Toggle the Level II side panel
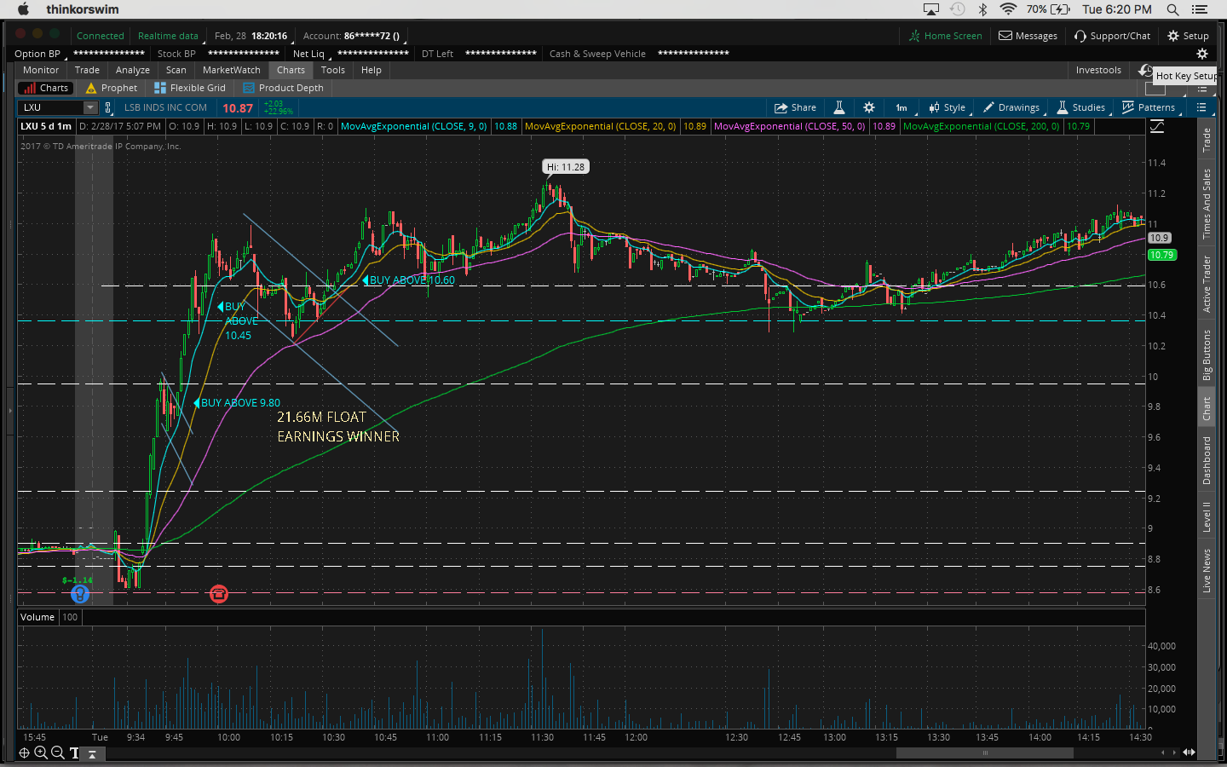Viewport: 1227px width, 767px height. [1207, 517]
